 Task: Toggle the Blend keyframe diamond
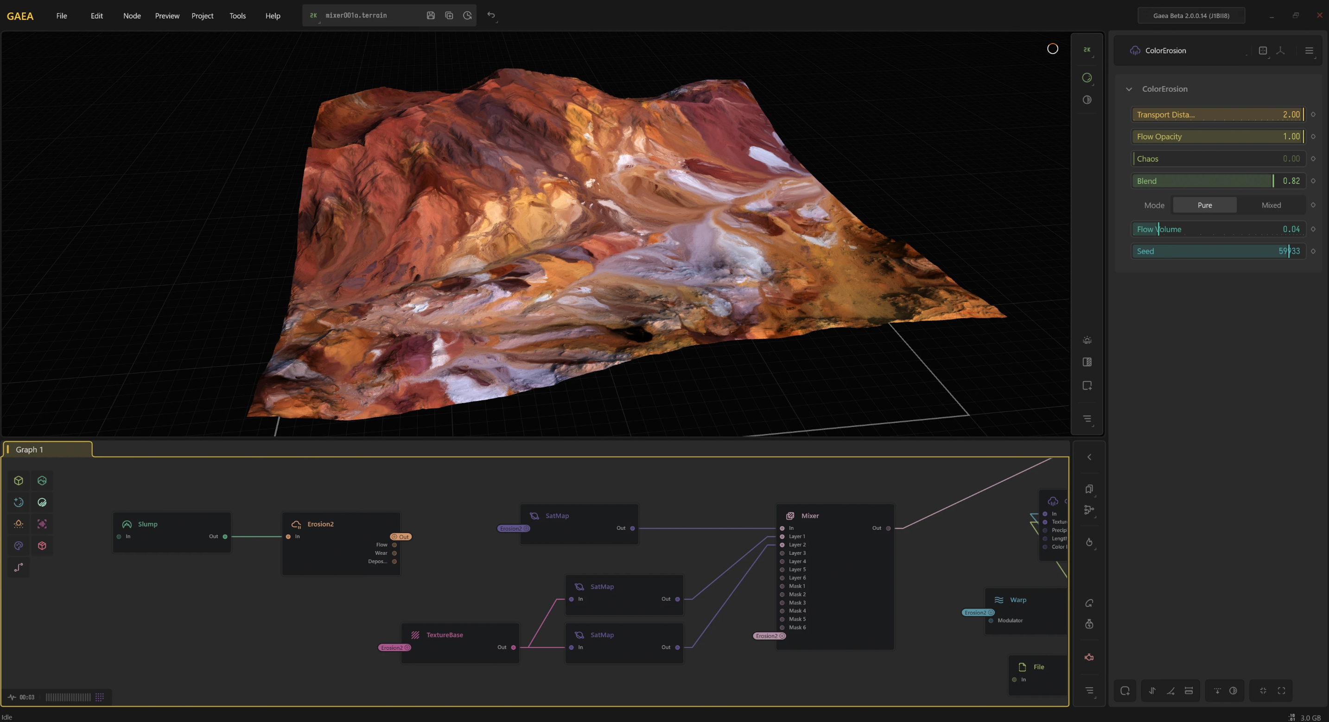pyautogui.click(x=1313, y=181)
